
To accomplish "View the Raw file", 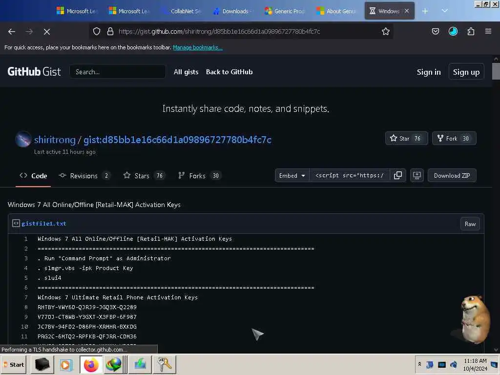I will tap(470, 224).
